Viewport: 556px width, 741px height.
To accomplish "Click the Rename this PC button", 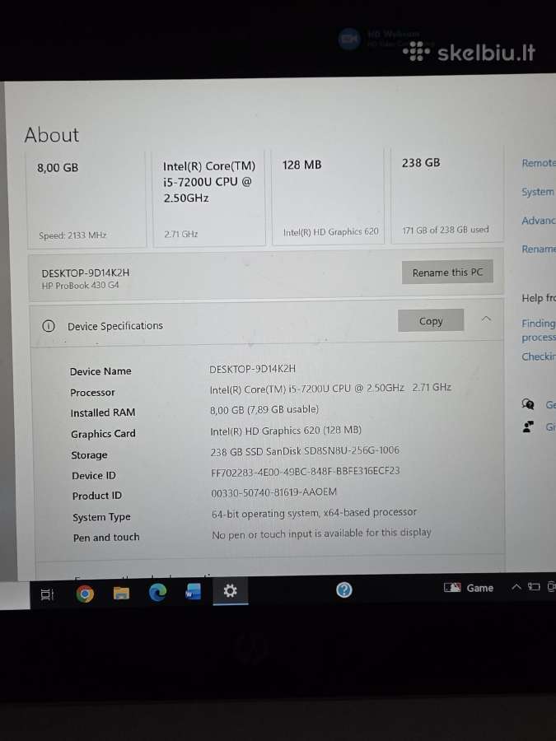I will [447, 273].
